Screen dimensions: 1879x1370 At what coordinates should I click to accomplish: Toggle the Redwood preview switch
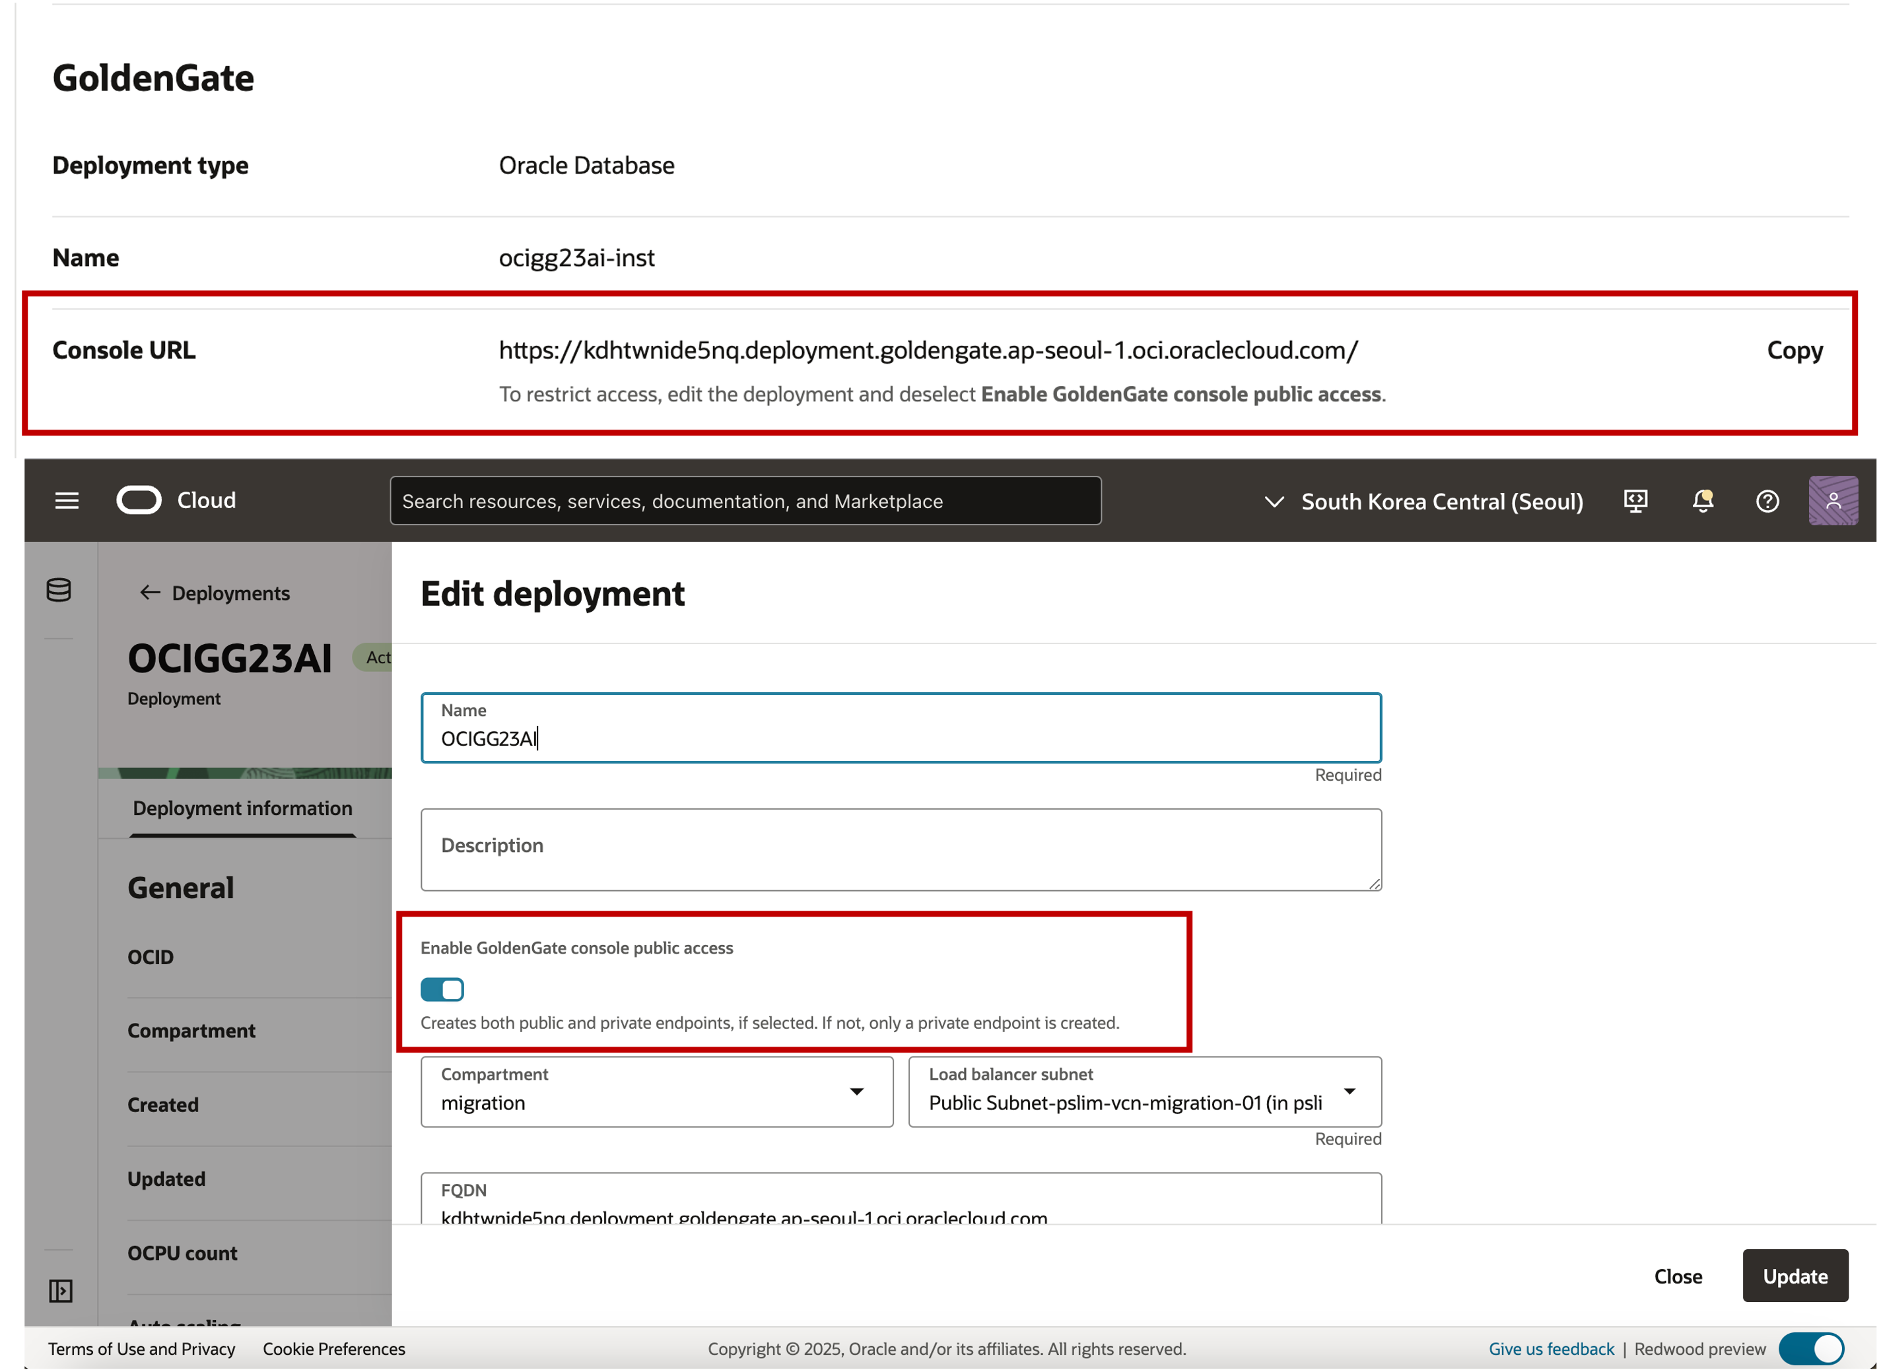click(1812, 1350)
